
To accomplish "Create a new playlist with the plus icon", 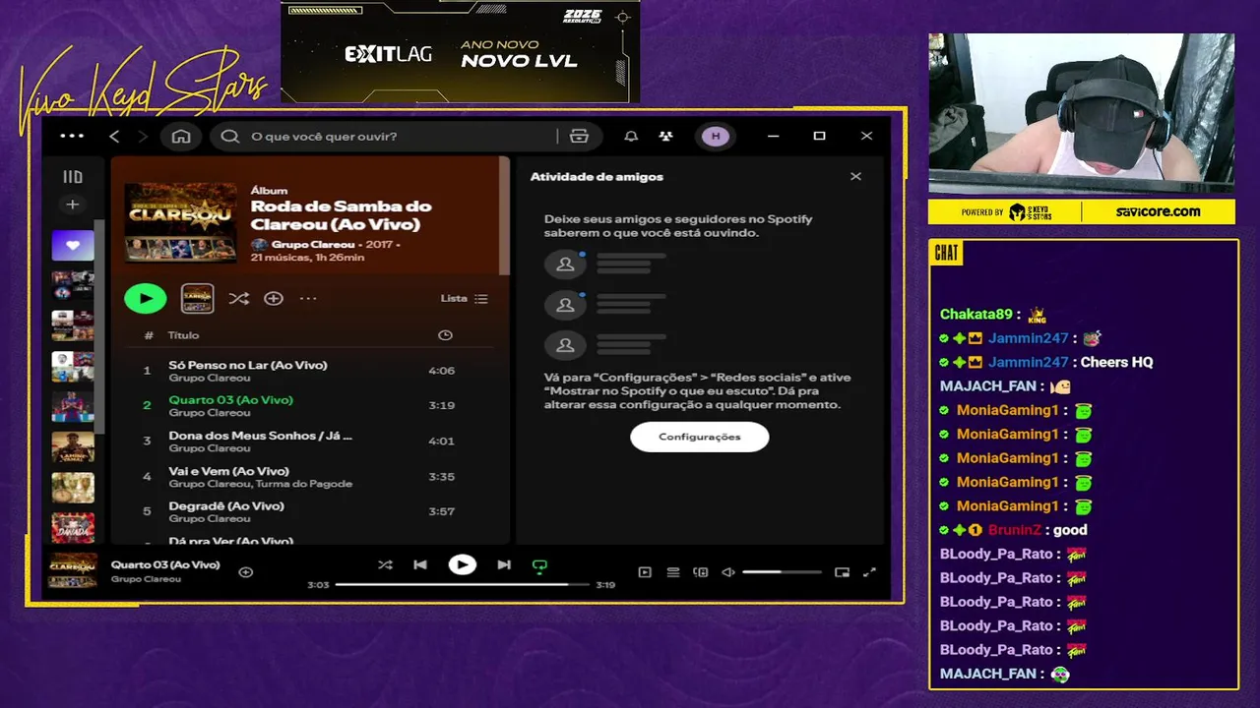I will pos(73,205).
